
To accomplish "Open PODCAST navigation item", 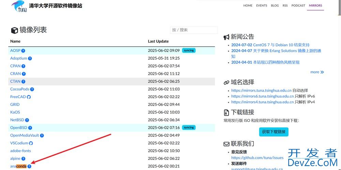I will point(298,5).
